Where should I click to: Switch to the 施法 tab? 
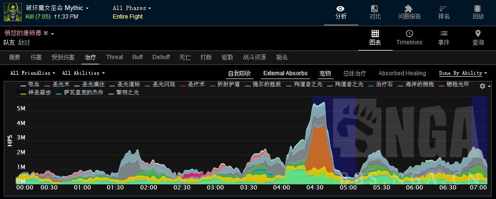[x=282, y=57]
